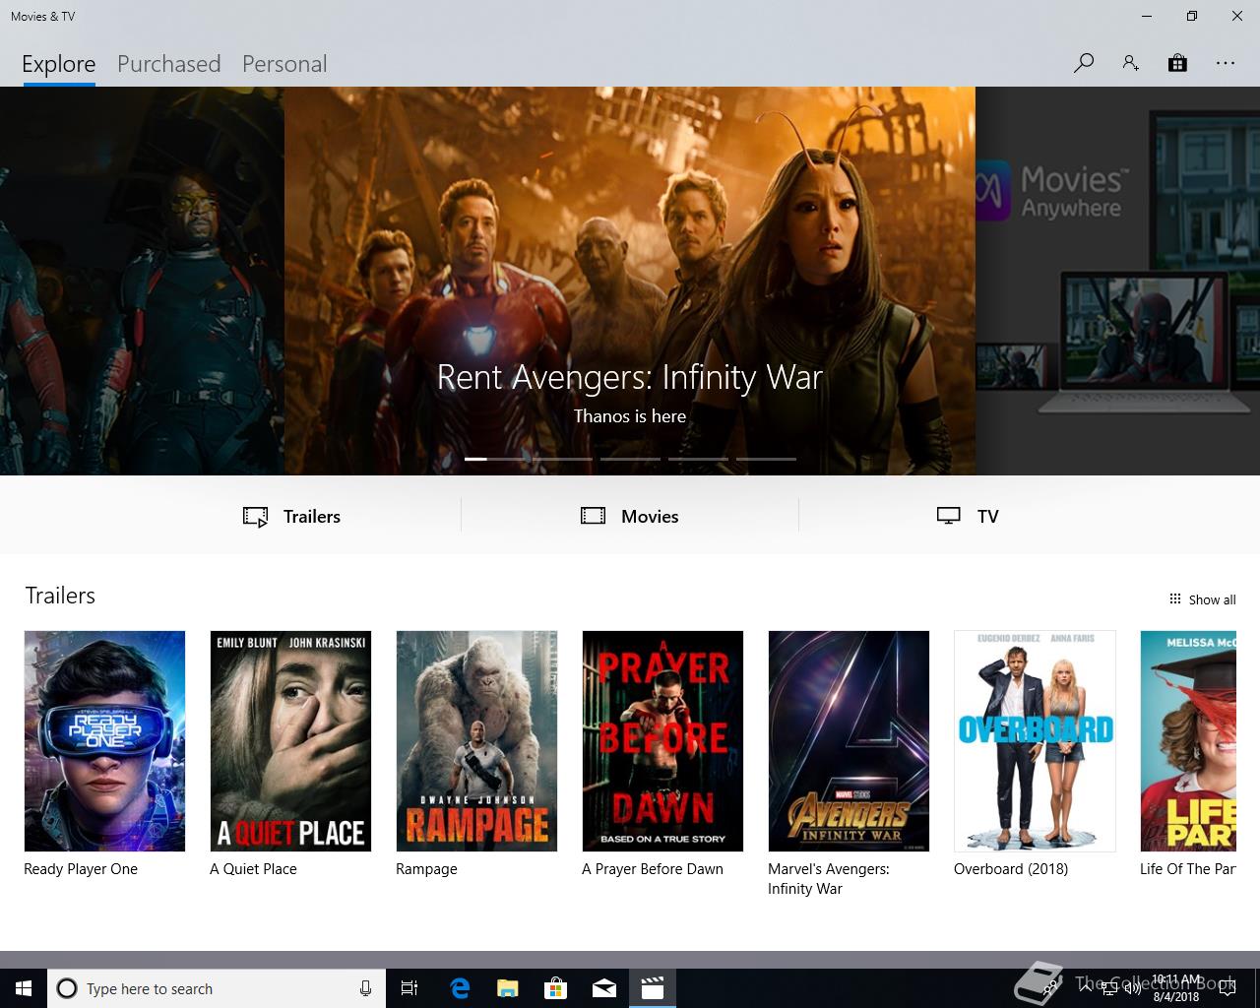Viewport: 1260px width, 1008px height.
Task: Click the Overboard (2018) title text
Action: click(1011, 869)
